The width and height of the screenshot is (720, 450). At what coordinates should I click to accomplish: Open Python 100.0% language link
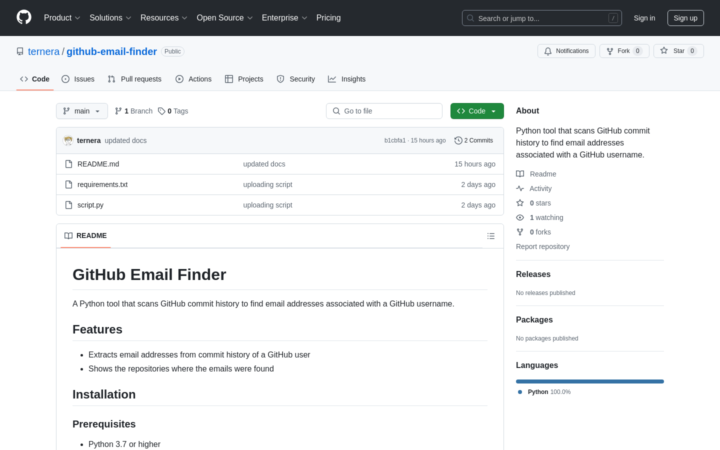point(544,392)
